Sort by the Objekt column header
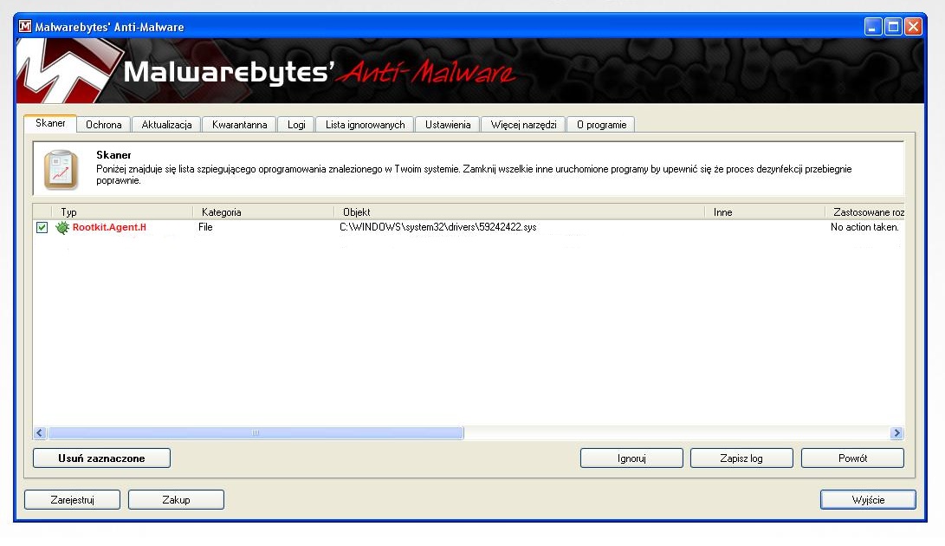 click(520, 211)
